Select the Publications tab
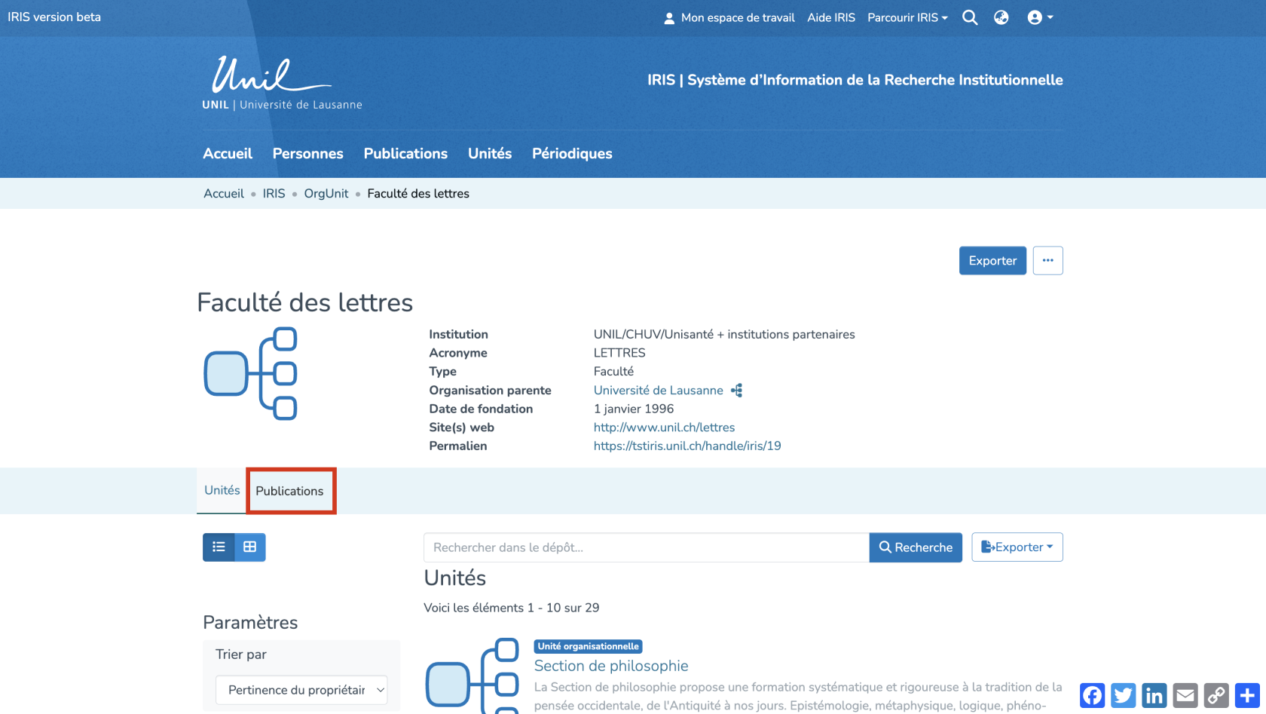The width and height of the screenshot is (1266, 714). click(289, 491)
